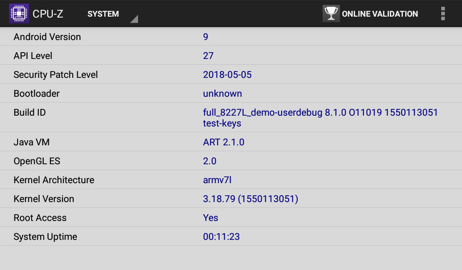Open the three-dot overflow menu
This screenshot has width=462, height=270.
point(443,13)
